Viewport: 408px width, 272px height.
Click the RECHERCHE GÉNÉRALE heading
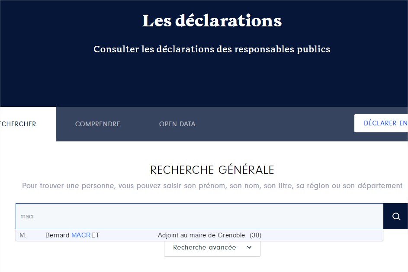(x=212, y=170)
